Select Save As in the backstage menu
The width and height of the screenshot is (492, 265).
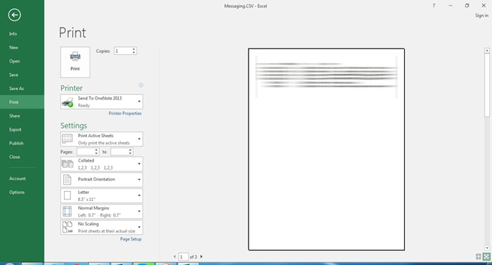[x=22, y=89]
